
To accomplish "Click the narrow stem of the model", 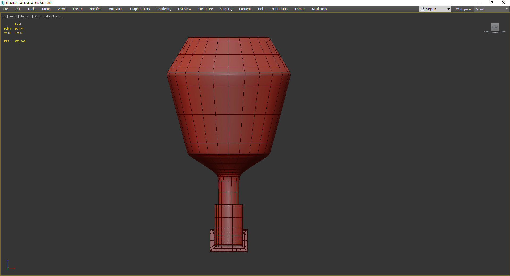I will point(229,190).
